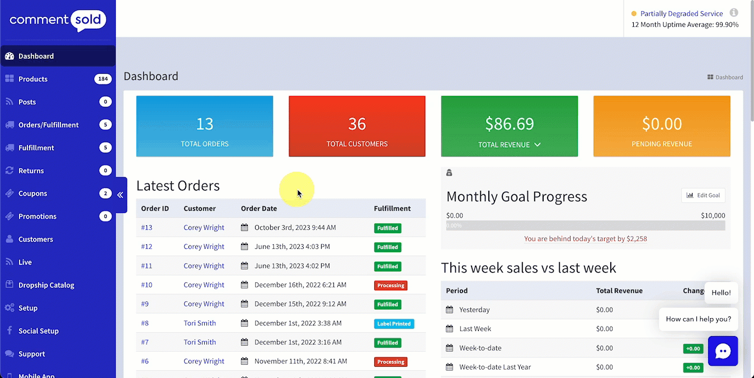Open order #13 link
The width and height of the screenshot is (754, 378).
tap(147, 228)
